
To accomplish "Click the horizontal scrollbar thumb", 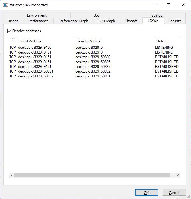I will point(92,175).
